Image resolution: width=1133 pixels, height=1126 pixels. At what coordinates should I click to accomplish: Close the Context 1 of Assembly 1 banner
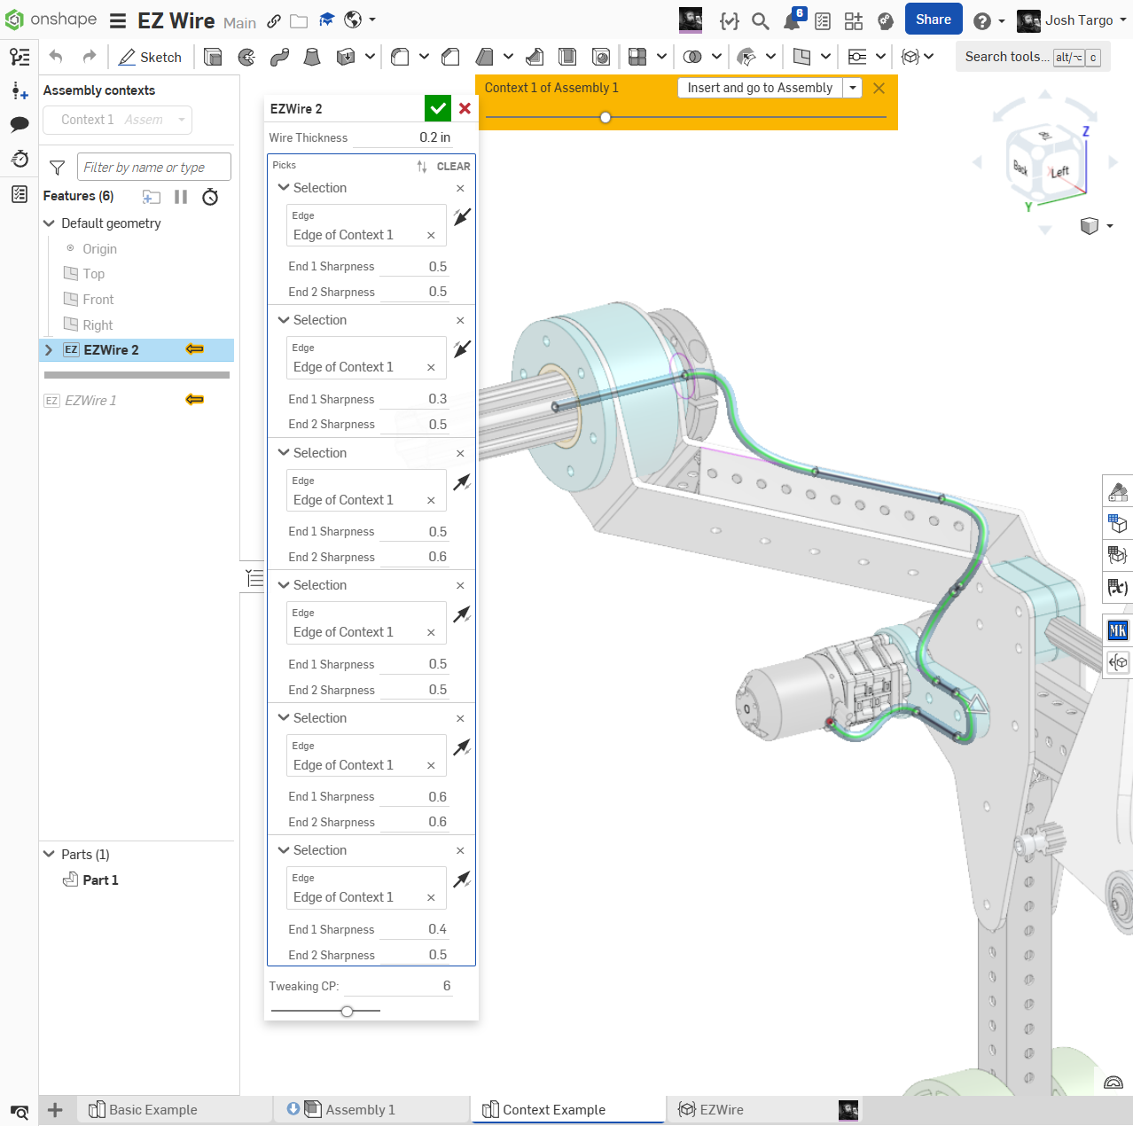click(879, 88)
